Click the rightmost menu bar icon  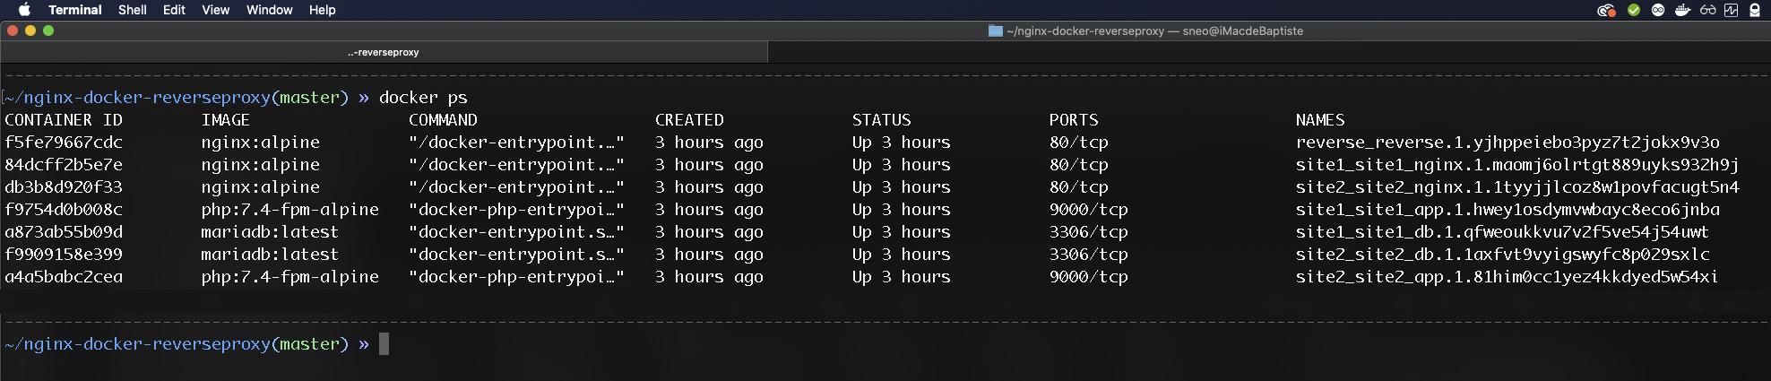1754,11
